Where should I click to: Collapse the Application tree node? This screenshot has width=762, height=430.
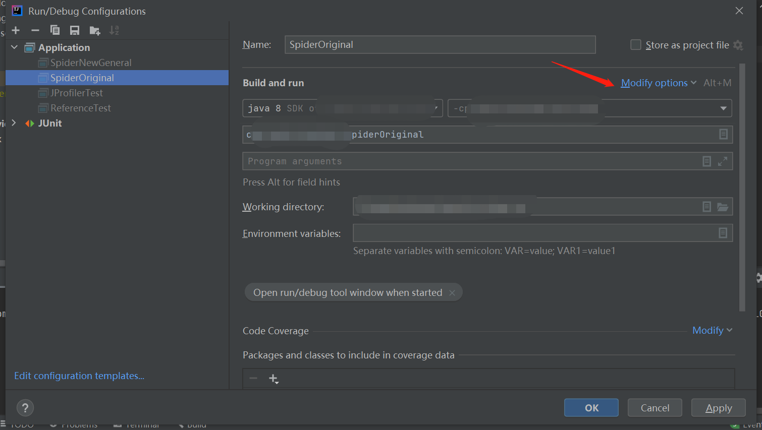coord(14,47)
